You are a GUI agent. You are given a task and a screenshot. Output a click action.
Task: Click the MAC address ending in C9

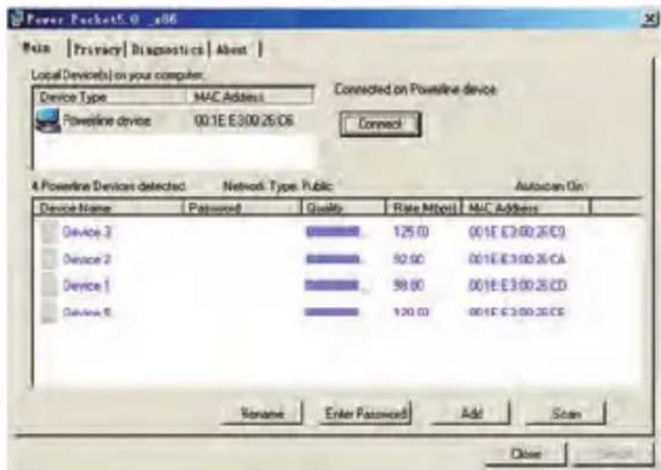[x=517, y=232]
